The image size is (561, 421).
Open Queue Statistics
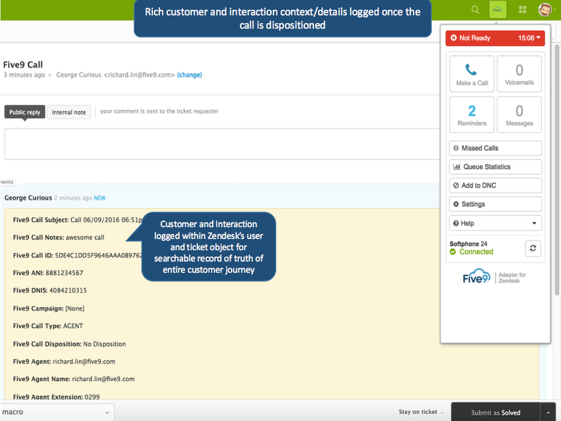click(x=495, y=167)
